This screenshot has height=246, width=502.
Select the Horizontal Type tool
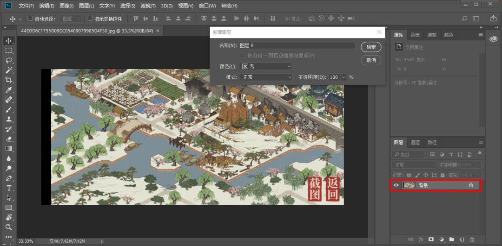coord(9,188)
